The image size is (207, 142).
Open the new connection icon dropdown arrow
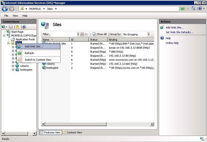(6, 27)
